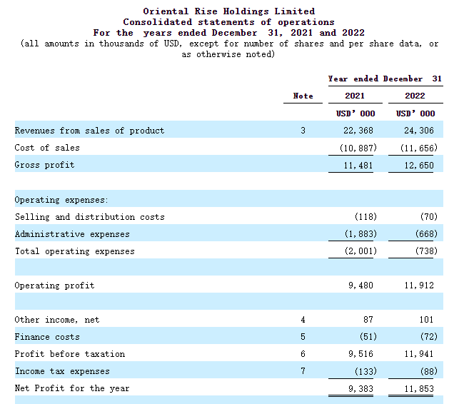Click 'Selling and distribution costs' label
454x404 pixels.
(89, 217)
